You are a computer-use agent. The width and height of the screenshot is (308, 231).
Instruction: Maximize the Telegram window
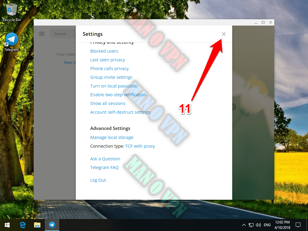(x=263, y=23)
